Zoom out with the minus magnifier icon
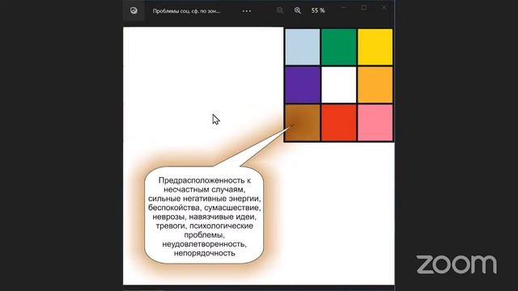Viewport: 518px width, 291px height. pos(280,11)
